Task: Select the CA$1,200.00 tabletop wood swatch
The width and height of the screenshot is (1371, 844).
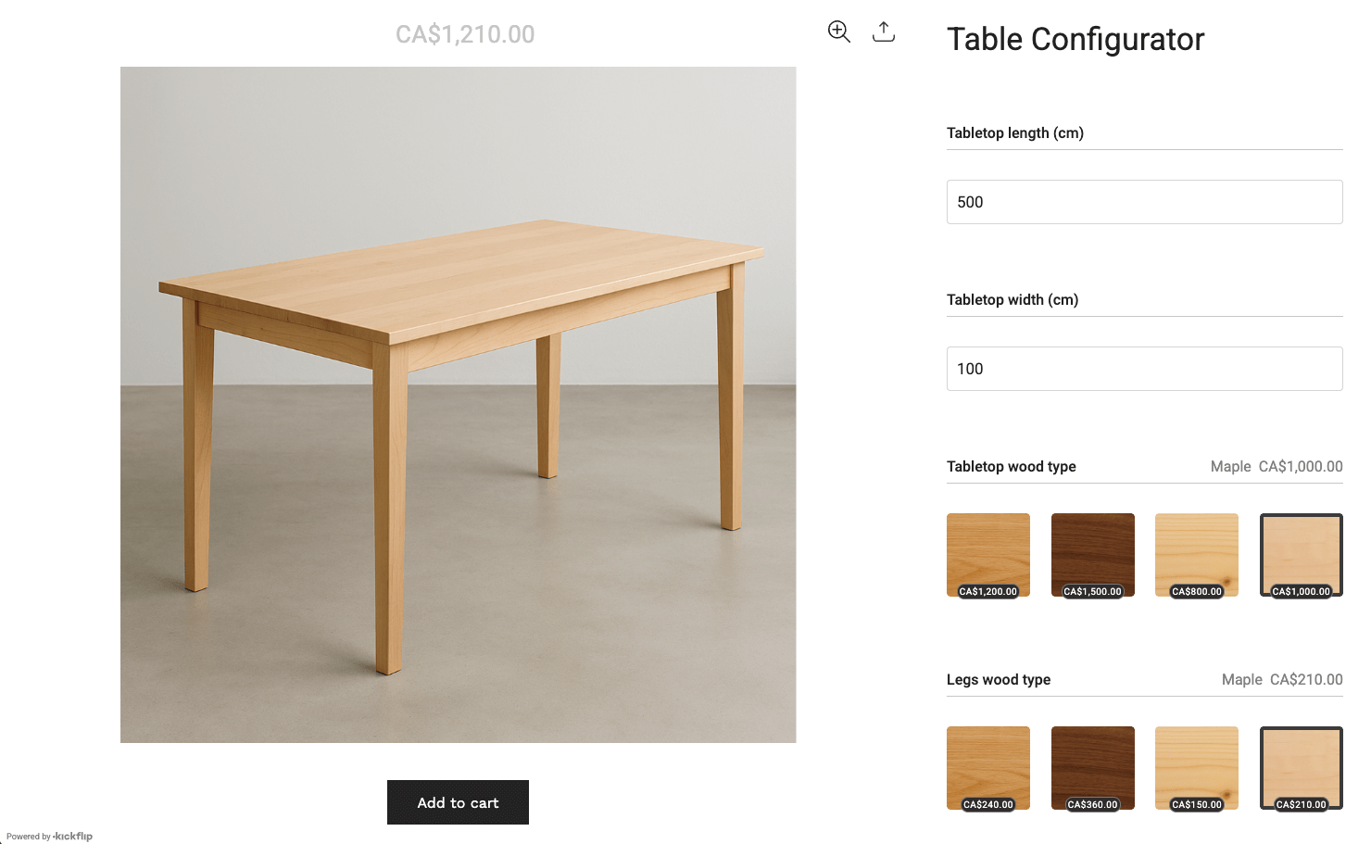Action: click(x=988, y=554)
